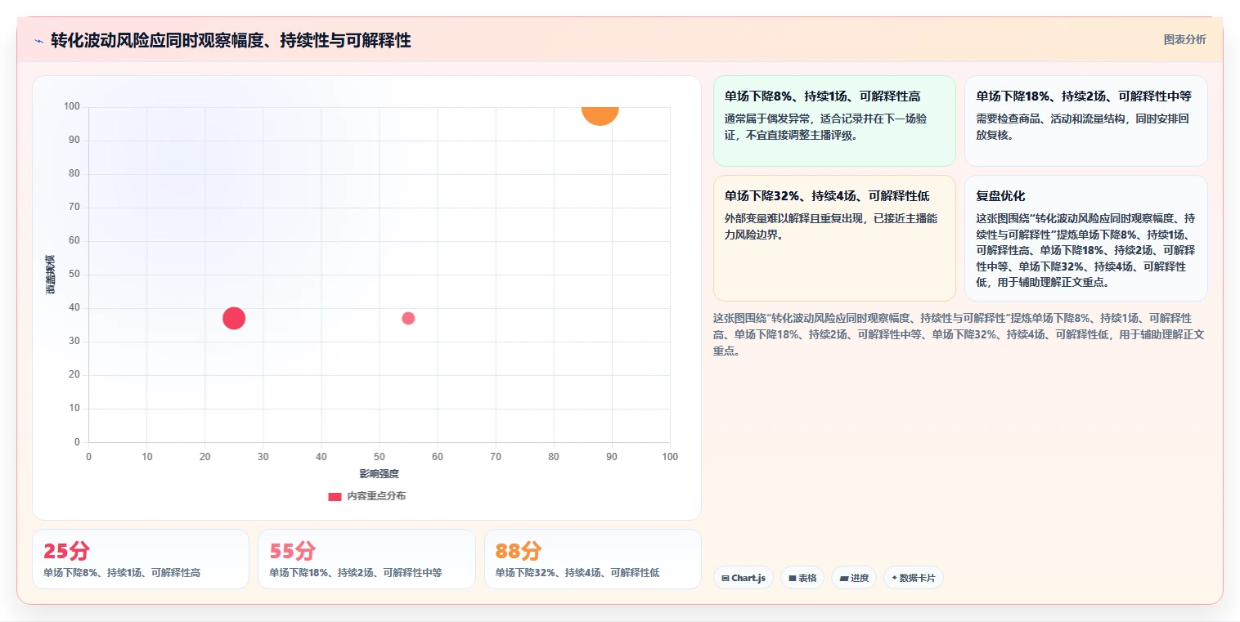Click caption under the 88分 score
The height and width of the screenshot is (622, 1240).
(577, 573)
